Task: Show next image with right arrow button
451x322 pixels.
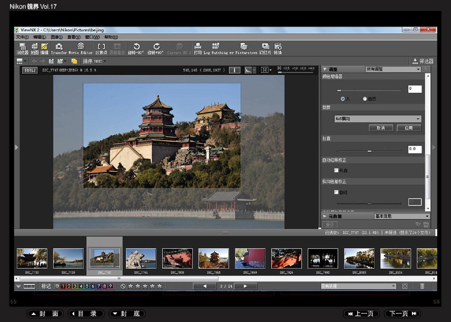Action: coord(245,286)
